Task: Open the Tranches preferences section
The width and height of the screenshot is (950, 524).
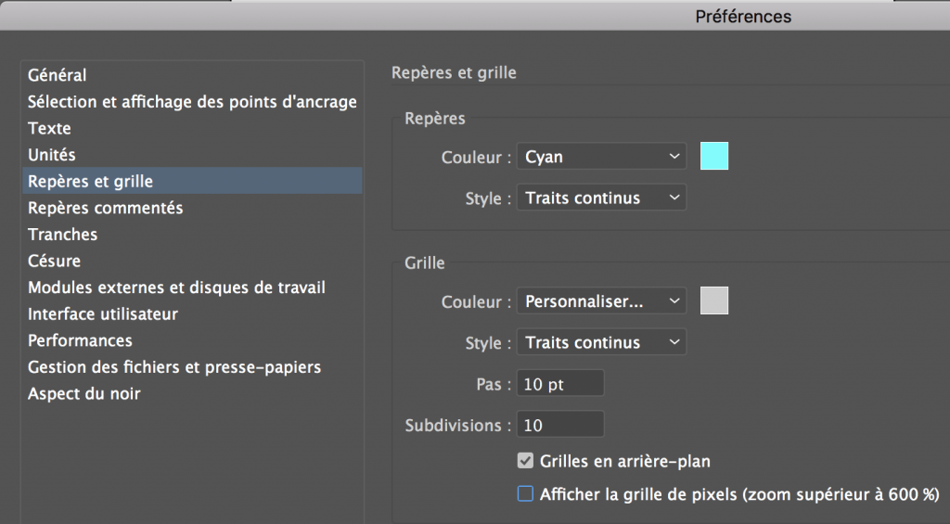Action: (62, 235)
